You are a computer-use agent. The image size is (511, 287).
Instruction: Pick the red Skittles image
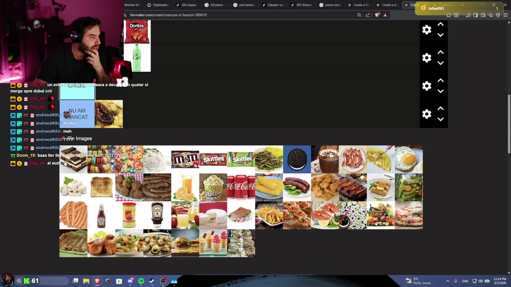[x=213, y=159]
